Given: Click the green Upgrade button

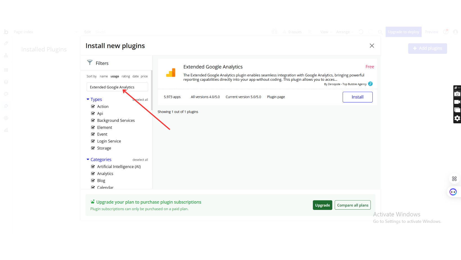Looking at the screenshot, I should click(x=322, y=205).
